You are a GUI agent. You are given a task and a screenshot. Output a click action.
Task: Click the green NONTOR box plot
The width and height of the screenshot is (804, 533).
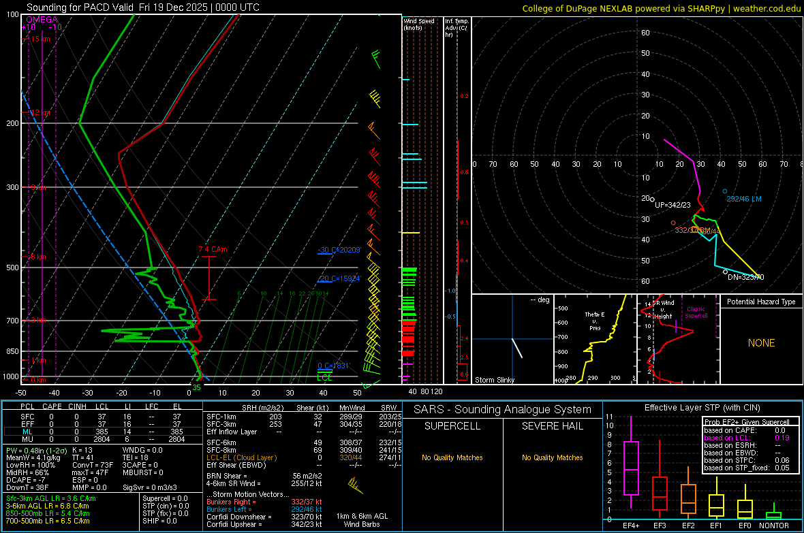773,511
